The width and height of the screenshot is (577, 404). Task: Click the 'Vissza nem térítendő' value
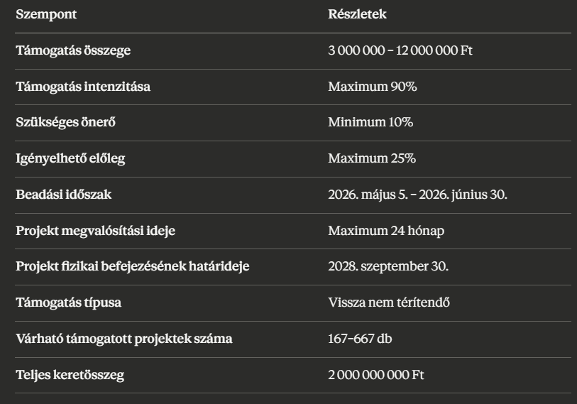[x=389, y=303]
